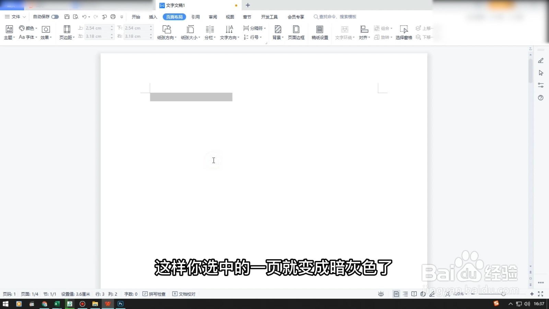Click the print preview icon
549x309 pixels.
pyautogui.click(x=76, y=16)
